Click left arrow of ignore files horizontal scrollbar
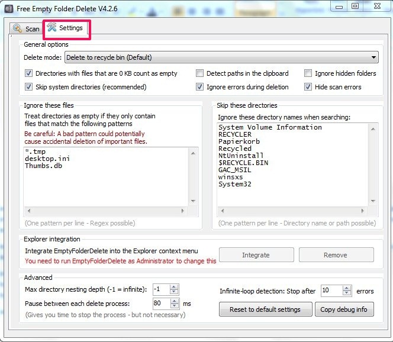The image size is (393, 342). coord(29,211)
